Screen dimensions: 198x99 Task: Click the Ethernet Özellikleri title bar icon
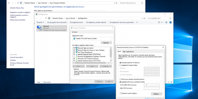[72, 28]
